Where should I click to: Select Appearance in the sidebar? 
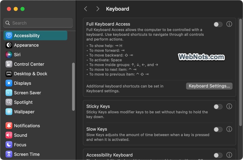tap(27, 45)
